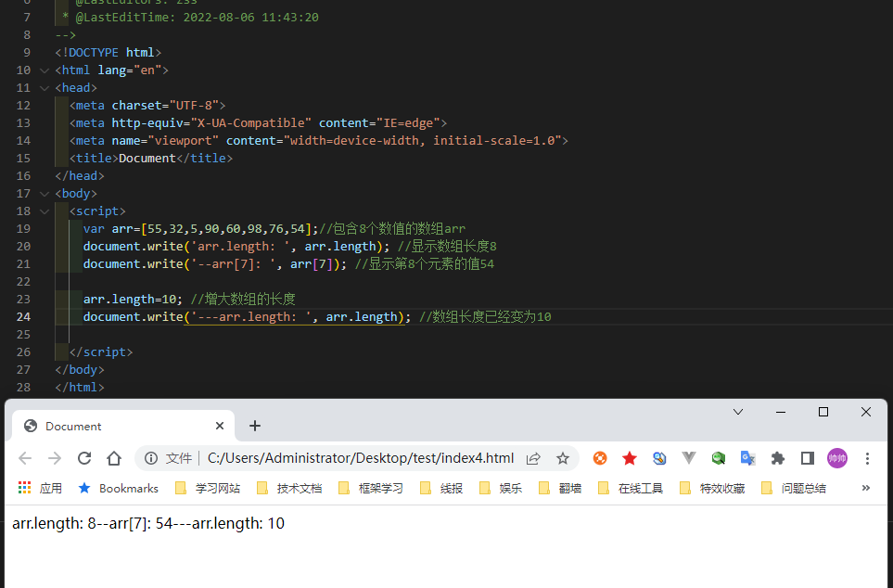Share this page from address bar

click(x=533, y=458)
